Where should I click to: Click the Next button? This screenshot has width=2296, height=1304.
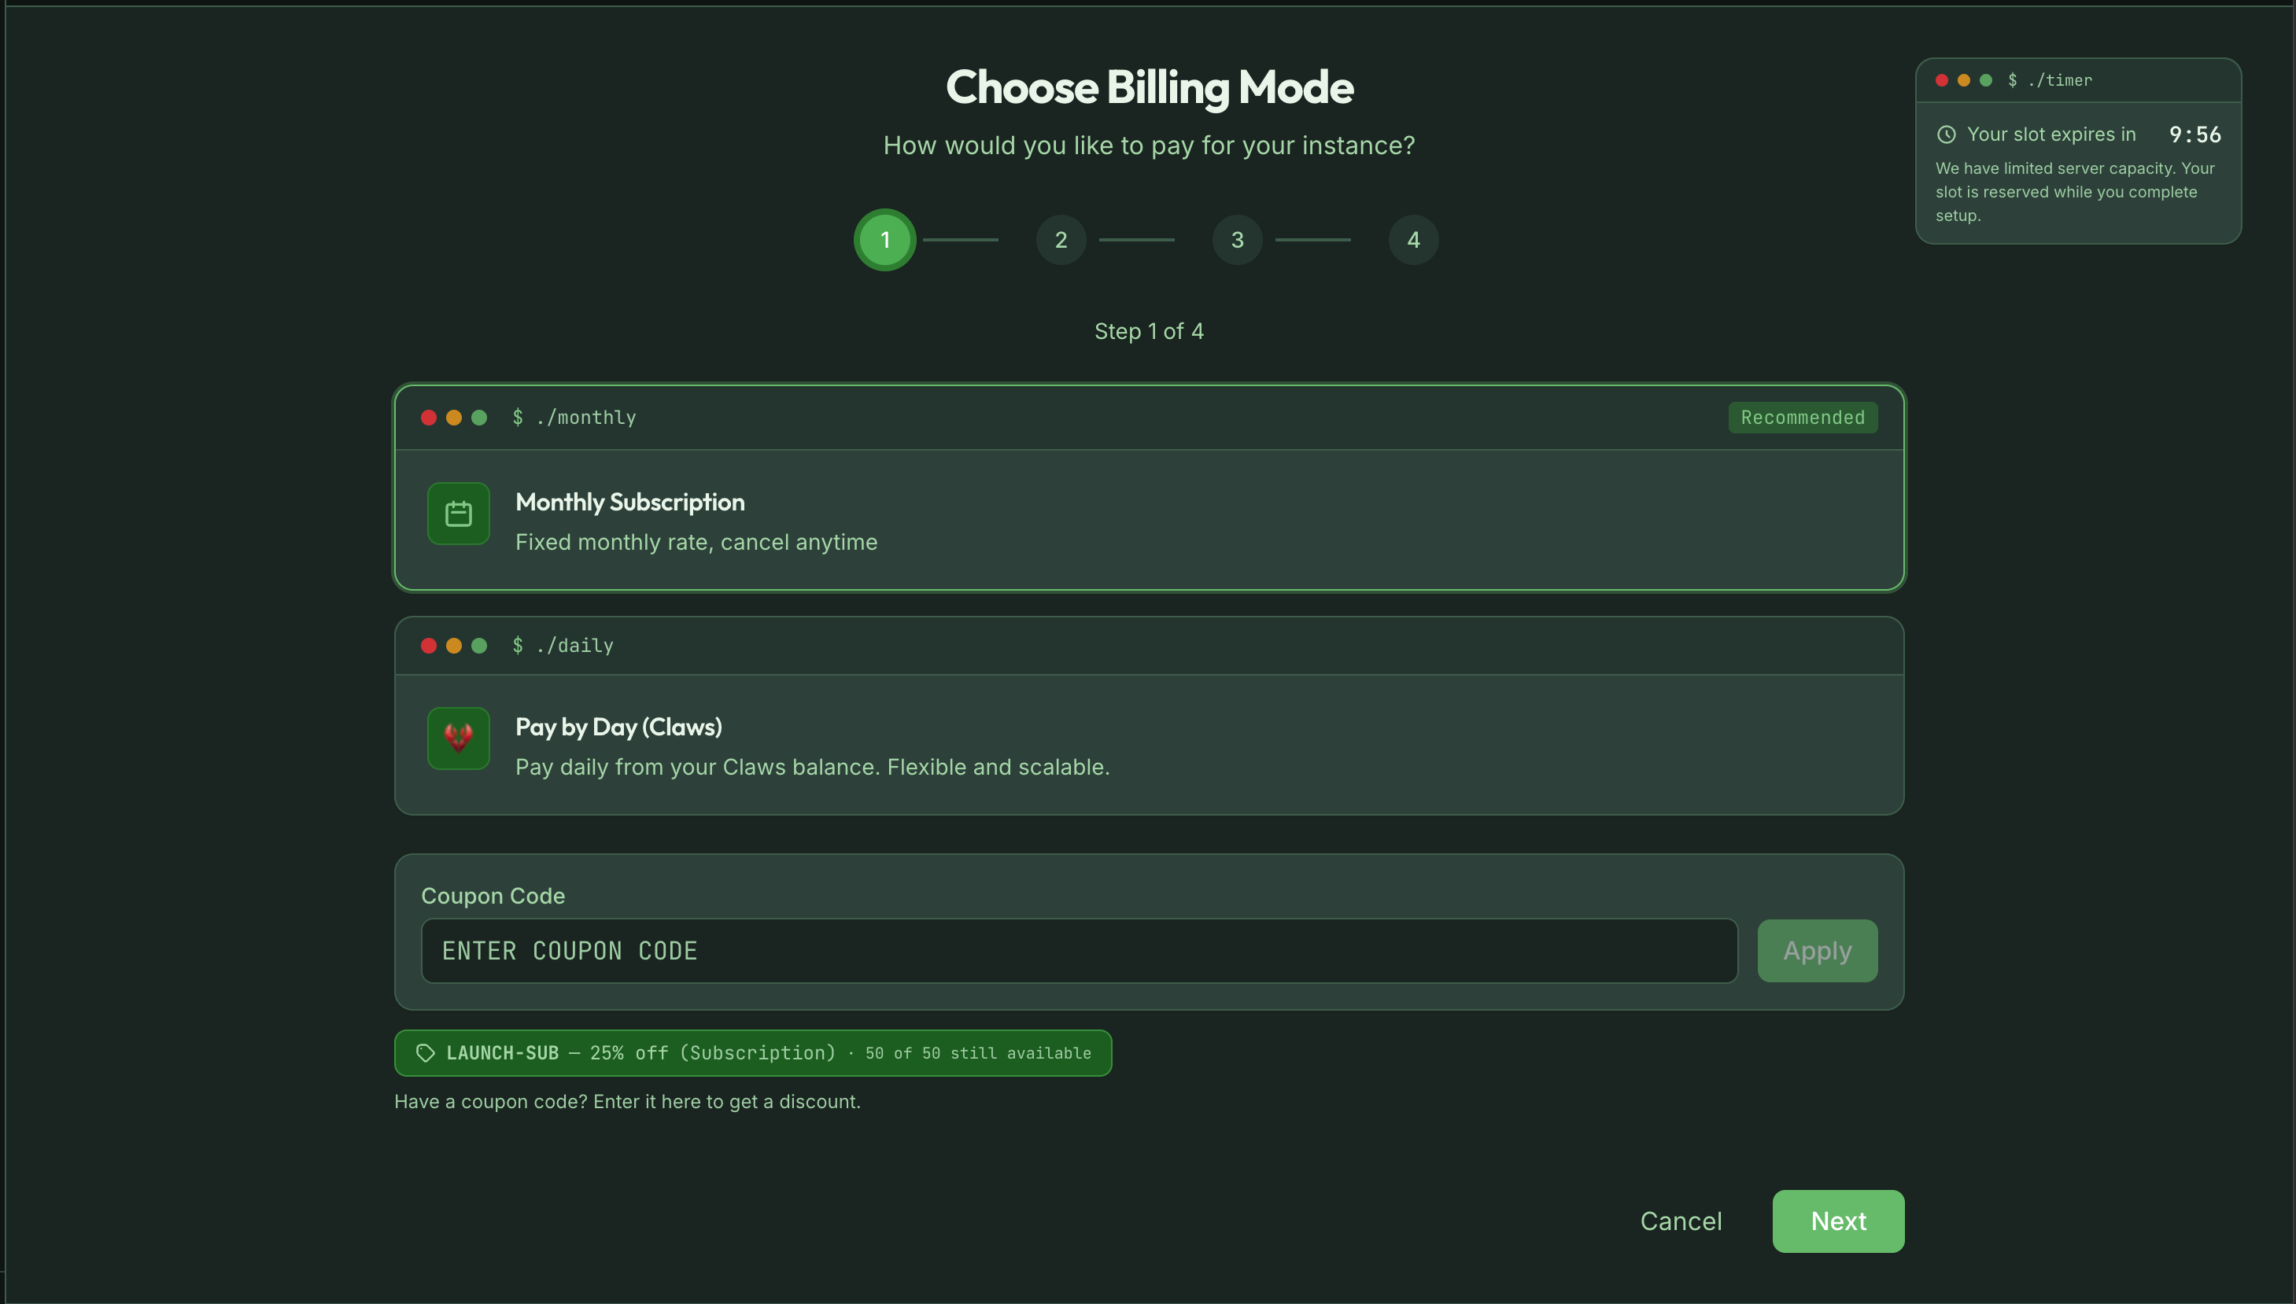[1837, 1221]
